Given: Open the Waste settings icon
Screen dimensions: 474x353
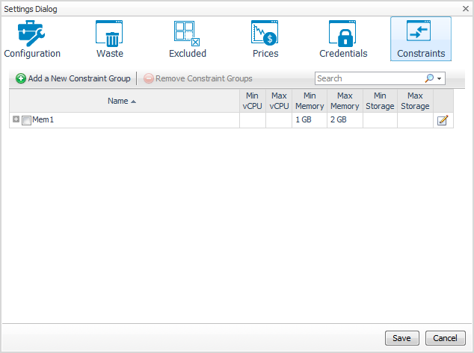Looking at the screenshot, I should tap(109, 34).
